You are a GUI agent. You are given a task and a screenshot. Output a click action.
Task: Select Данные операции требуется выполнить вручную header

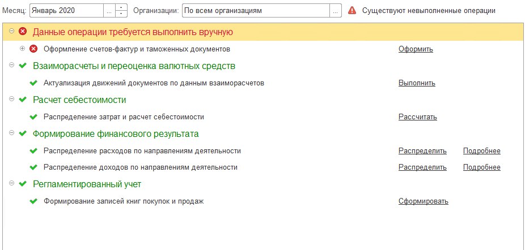tap(133, 32)
